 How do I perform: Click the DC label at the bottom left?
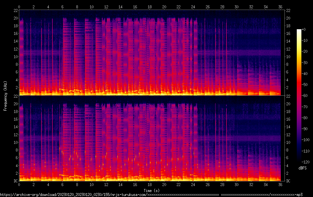click(x=15, y=181)
